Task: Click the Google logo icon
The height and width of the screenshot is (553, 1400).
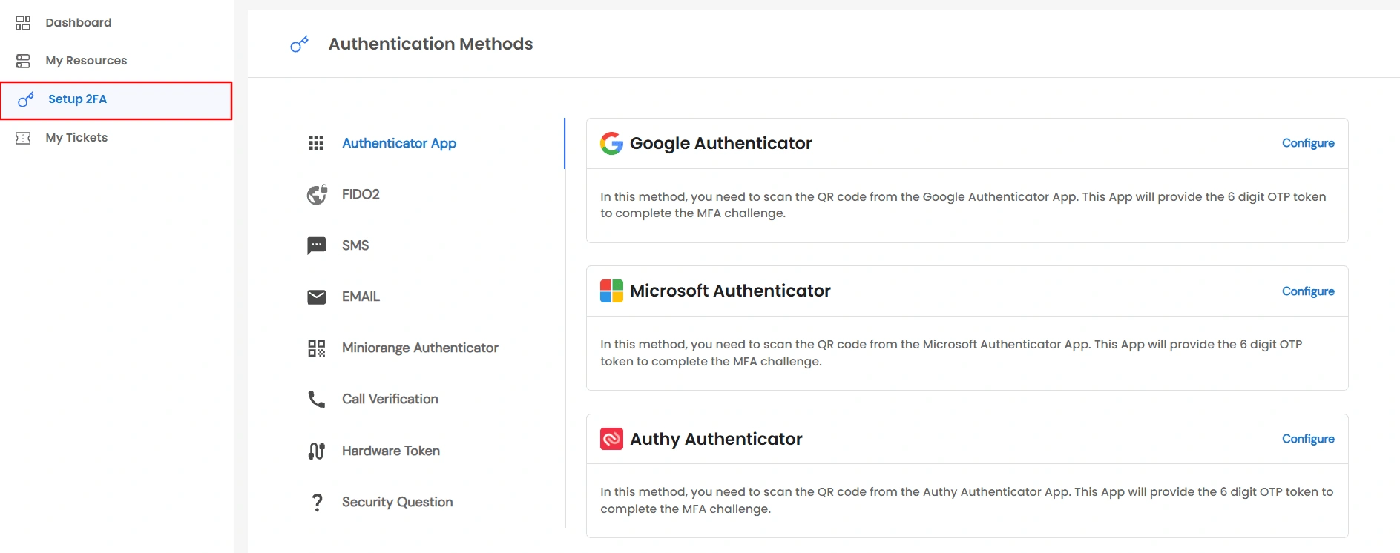Action: point(612,143)
